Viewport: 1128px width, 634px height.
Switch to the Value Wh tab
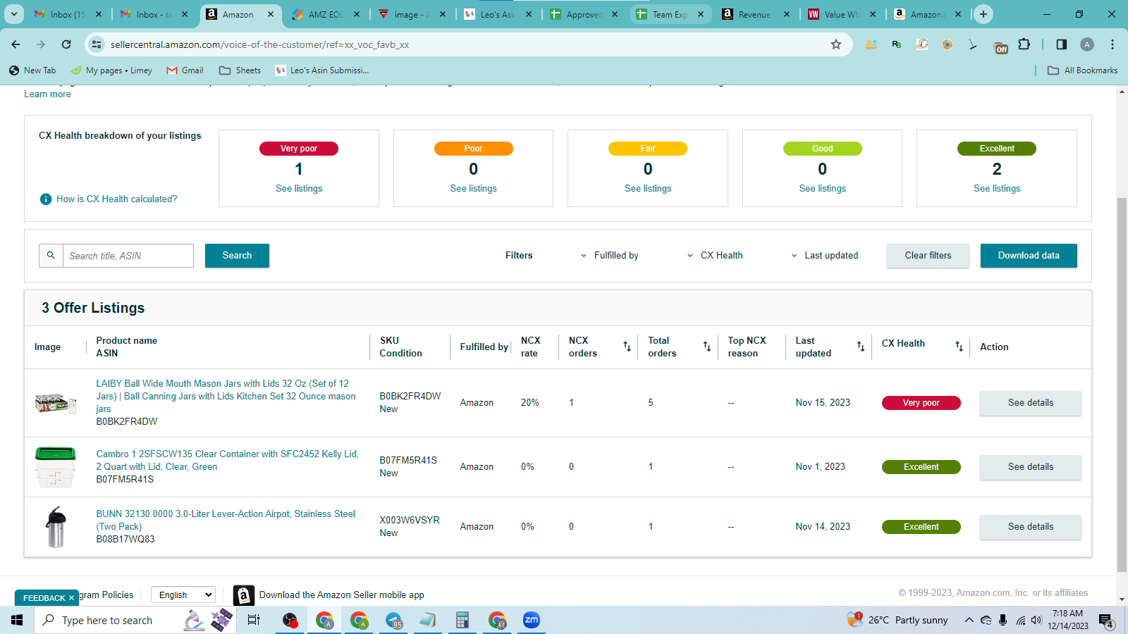tap(842, 14)
